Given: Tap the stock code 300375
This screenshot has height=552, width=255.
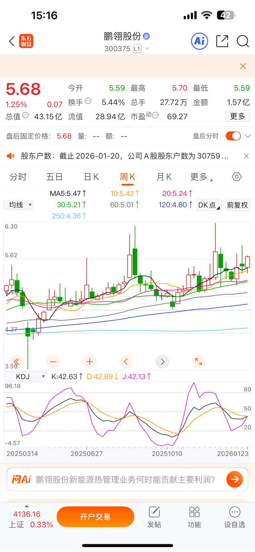Looking at the screenshot, I should pyautogui.click(x=118, y=49).
